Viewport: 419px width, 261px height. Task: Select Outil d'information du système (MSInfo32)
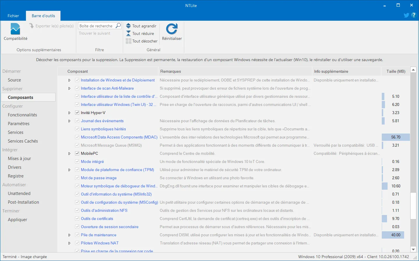(234, 194)
